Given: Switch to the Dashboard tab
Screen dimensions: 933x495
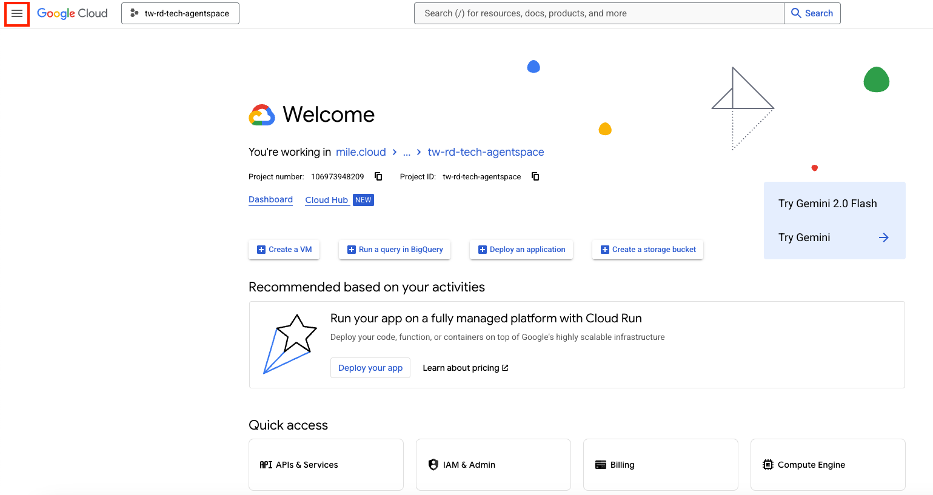Looking at the screenshot, I should (x=270, y=199).
